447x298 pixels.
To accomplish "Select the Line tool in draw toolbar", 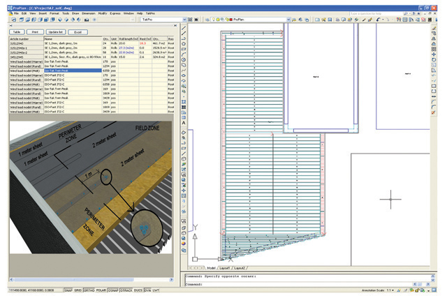I will [184, 28].
